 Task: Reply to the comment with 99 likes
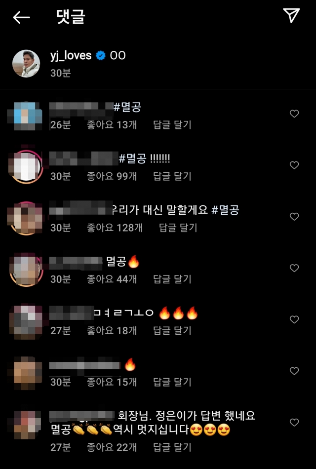[x=172, y=176]
